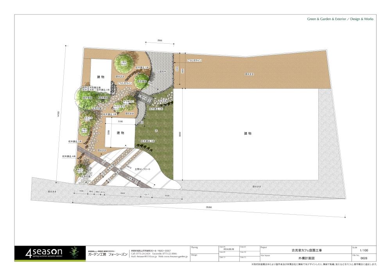Click the date field 2014.06.28

228,250
